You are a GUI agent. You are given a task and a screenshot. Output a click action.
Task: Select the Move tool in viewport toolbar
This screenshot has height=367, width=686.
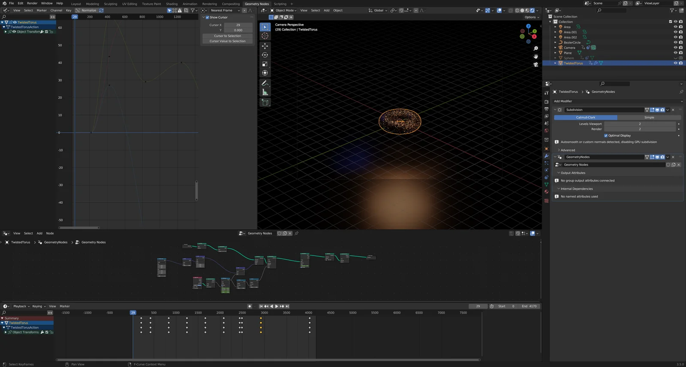pyautogui.click(x=265, y=46)
